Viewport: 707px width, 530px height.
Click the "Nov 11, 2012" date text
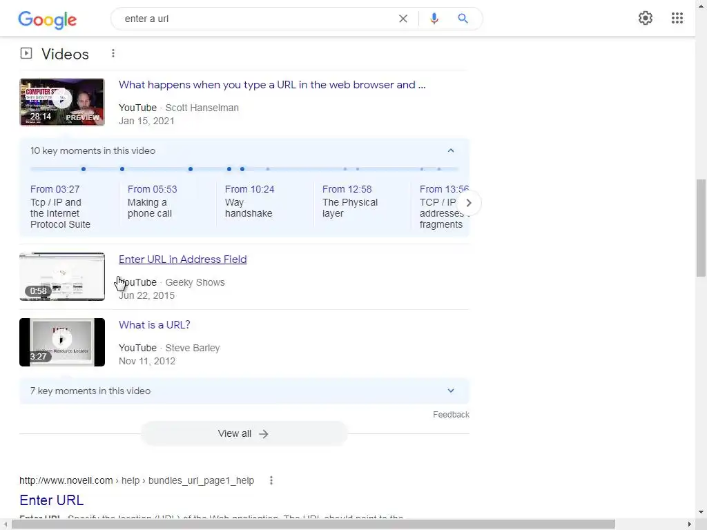pyautogui.click(x=147, y=361)
